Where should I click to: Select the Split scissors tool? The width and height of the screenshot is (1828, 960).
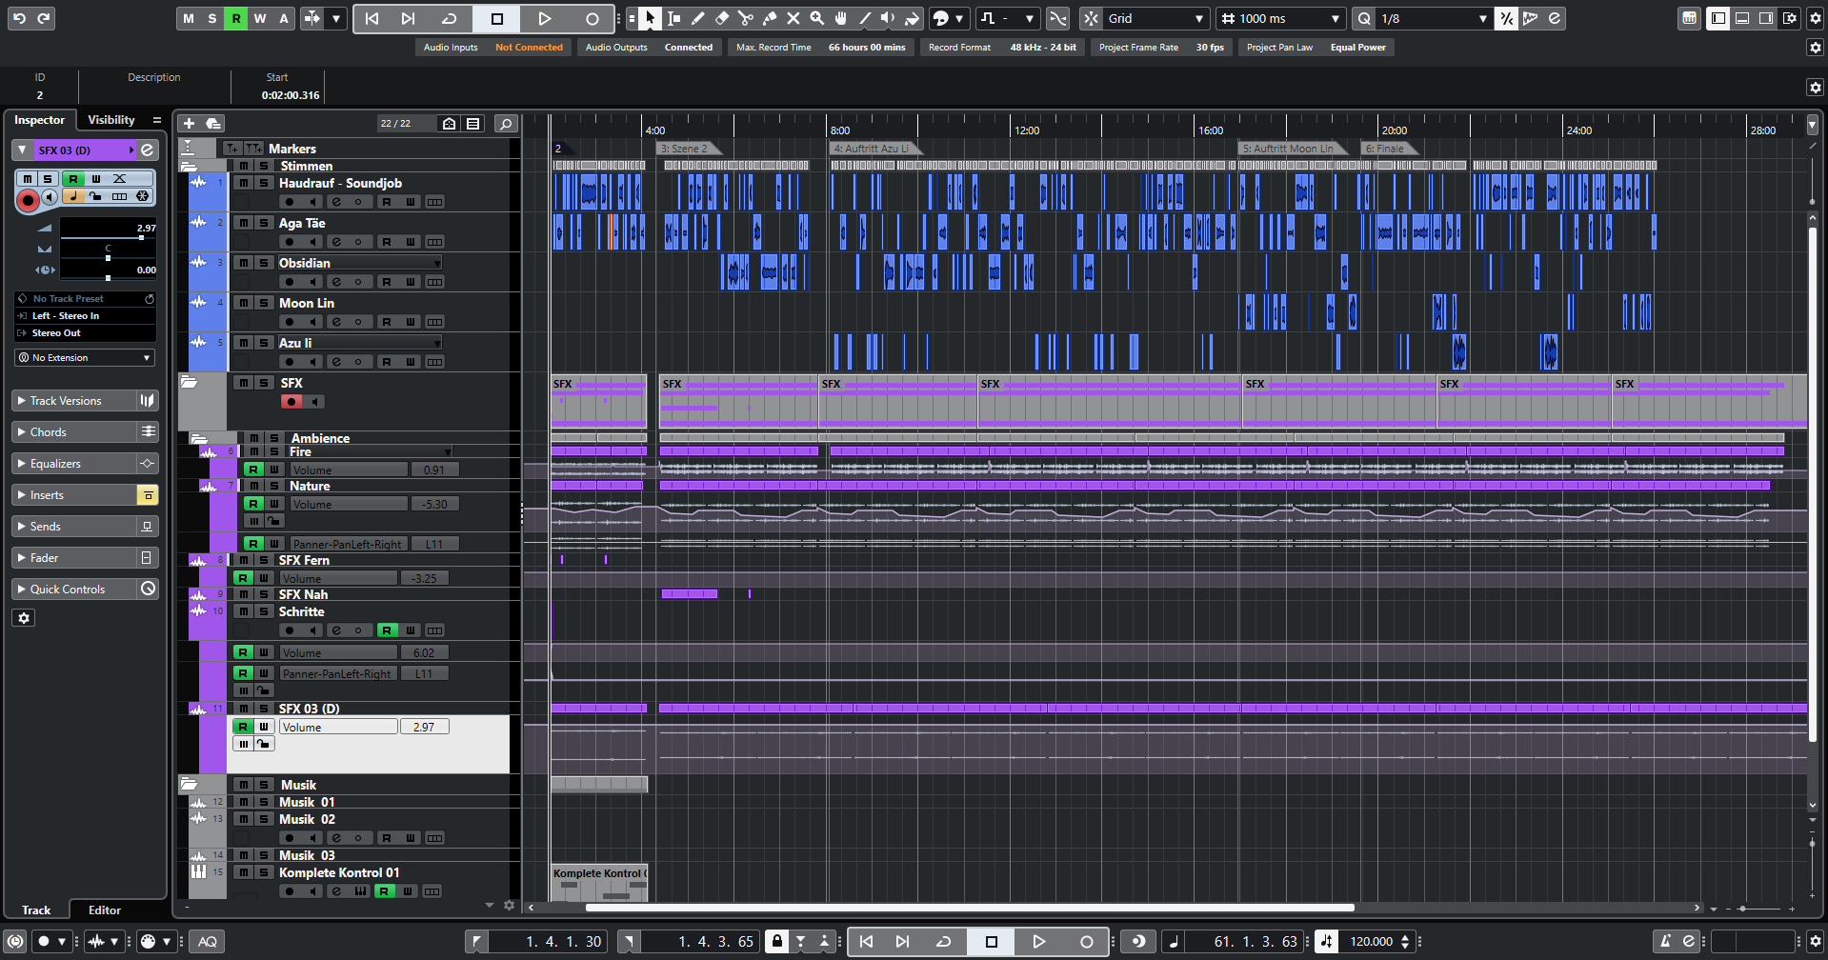click(746, 18)
